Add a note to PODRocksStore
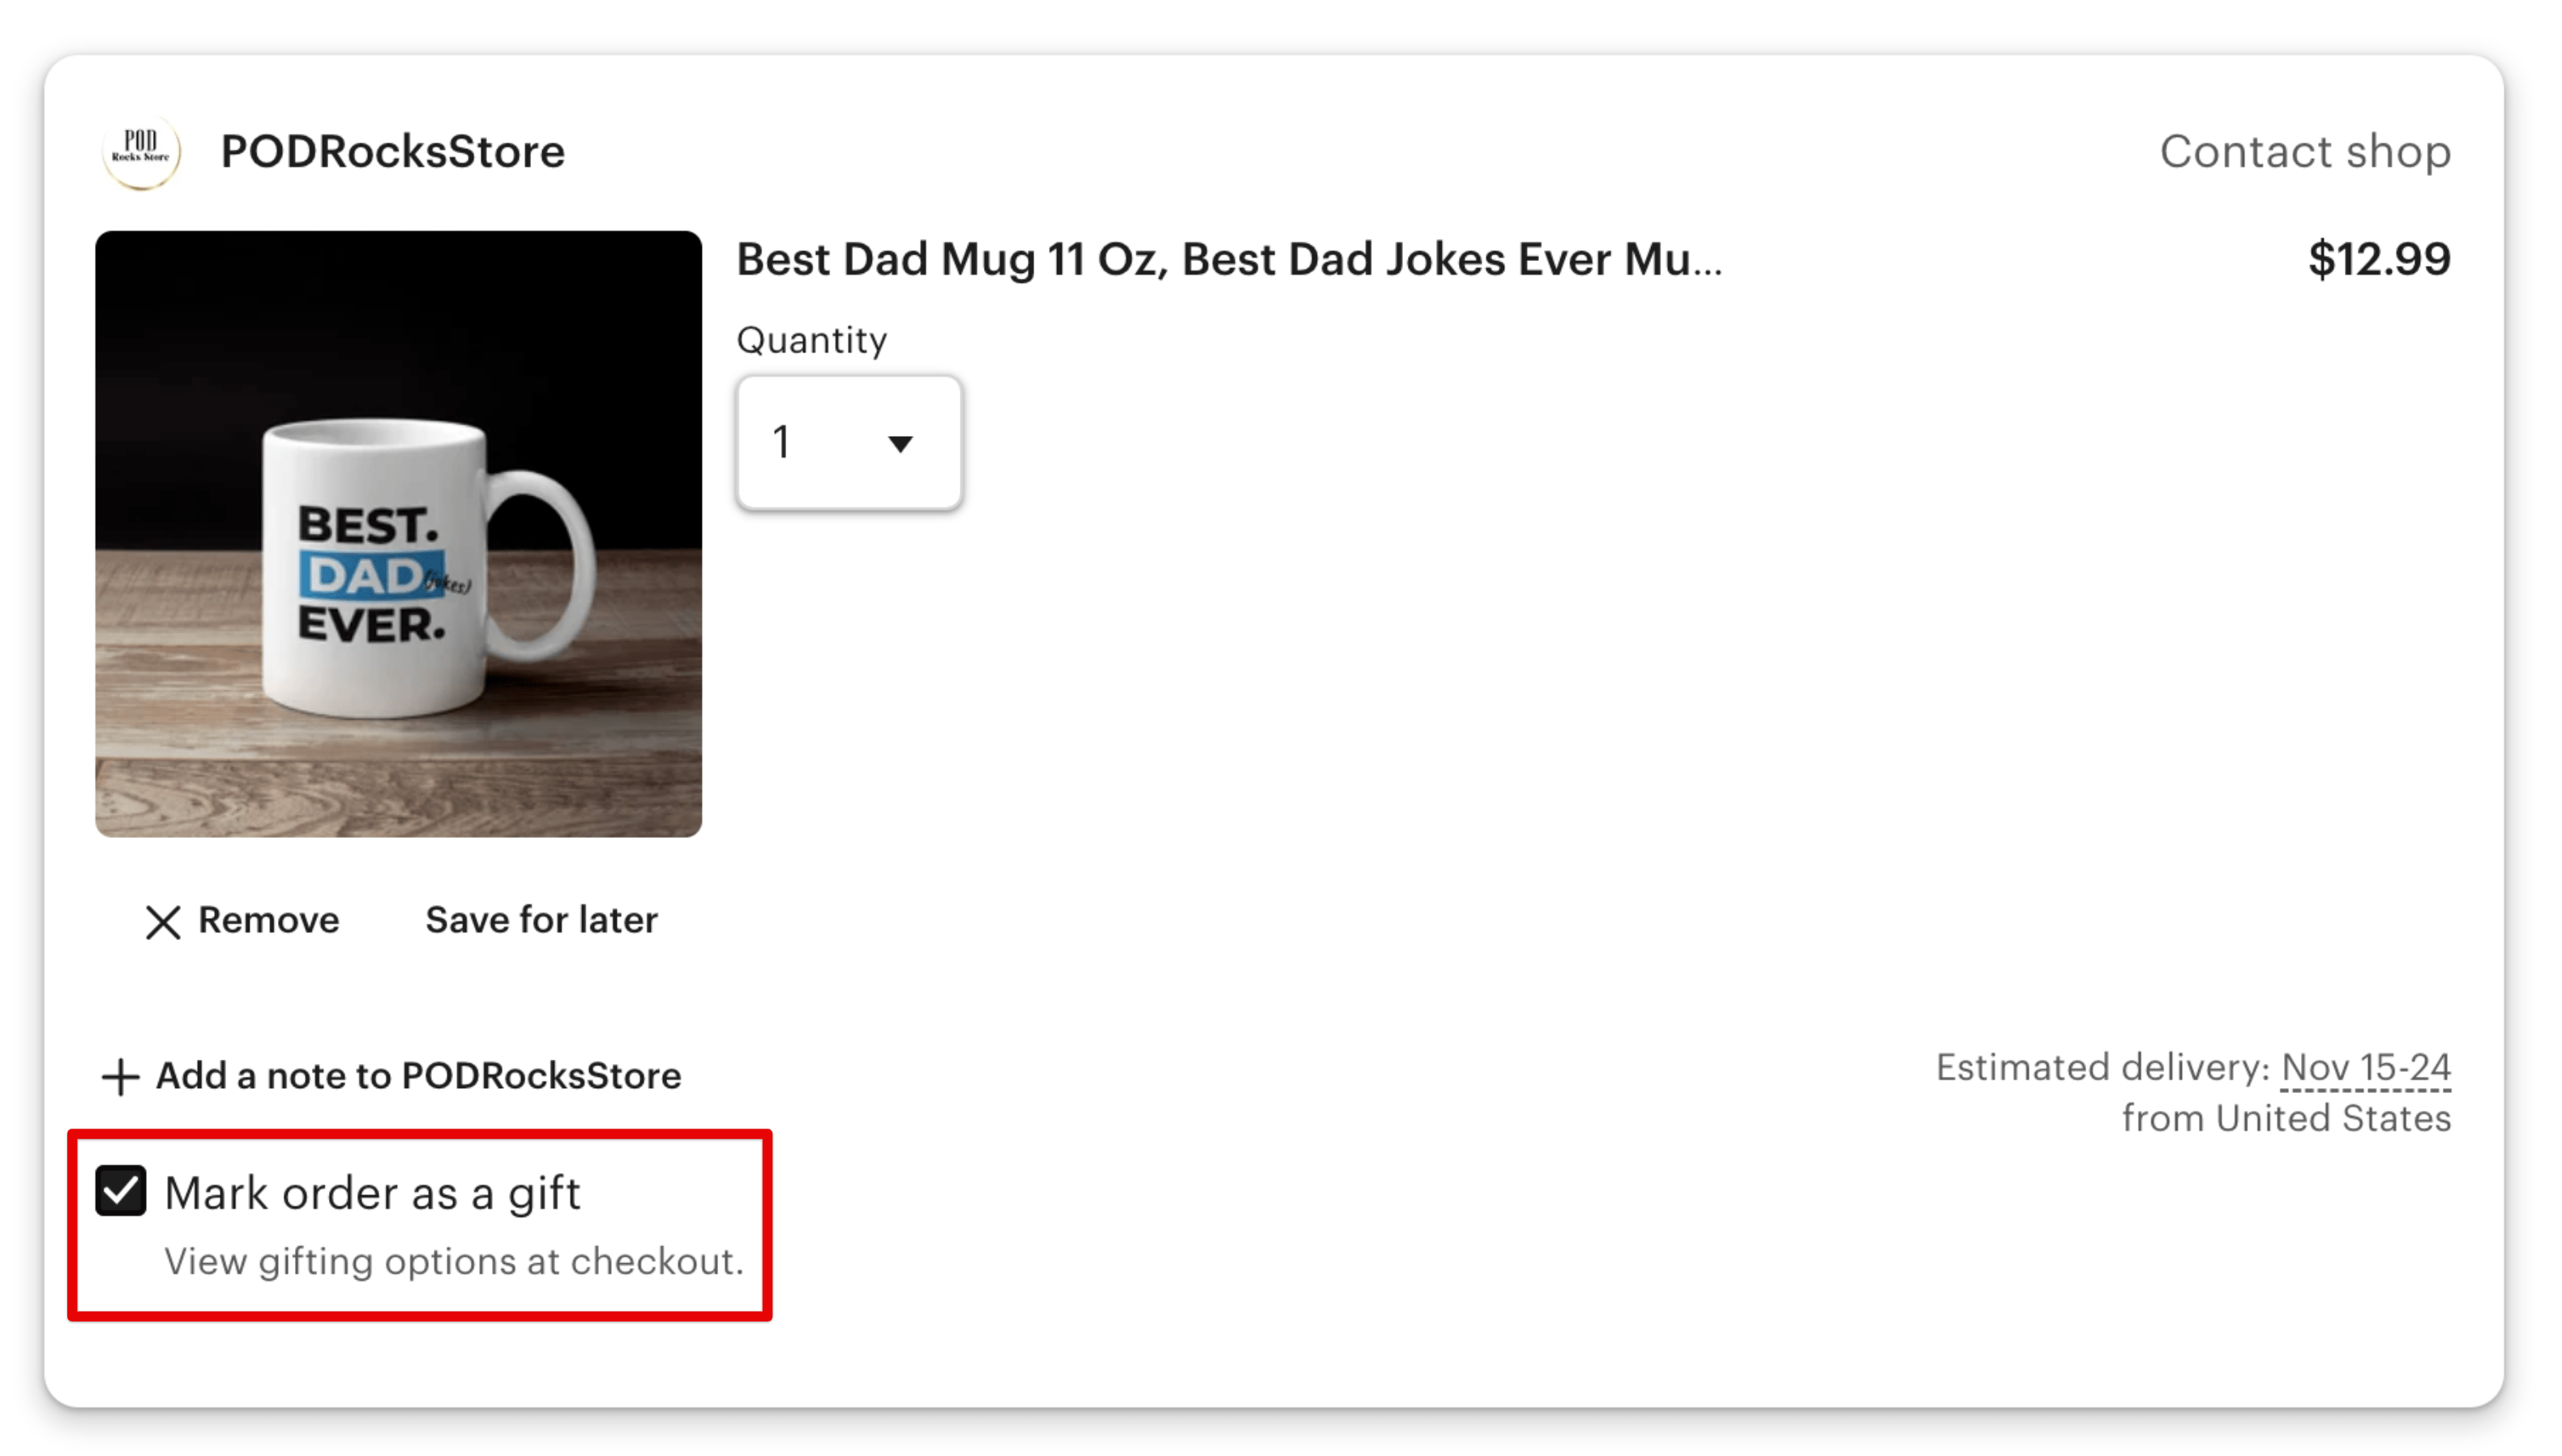Screen dimensions: 2562x1456 click(418, 1077)
